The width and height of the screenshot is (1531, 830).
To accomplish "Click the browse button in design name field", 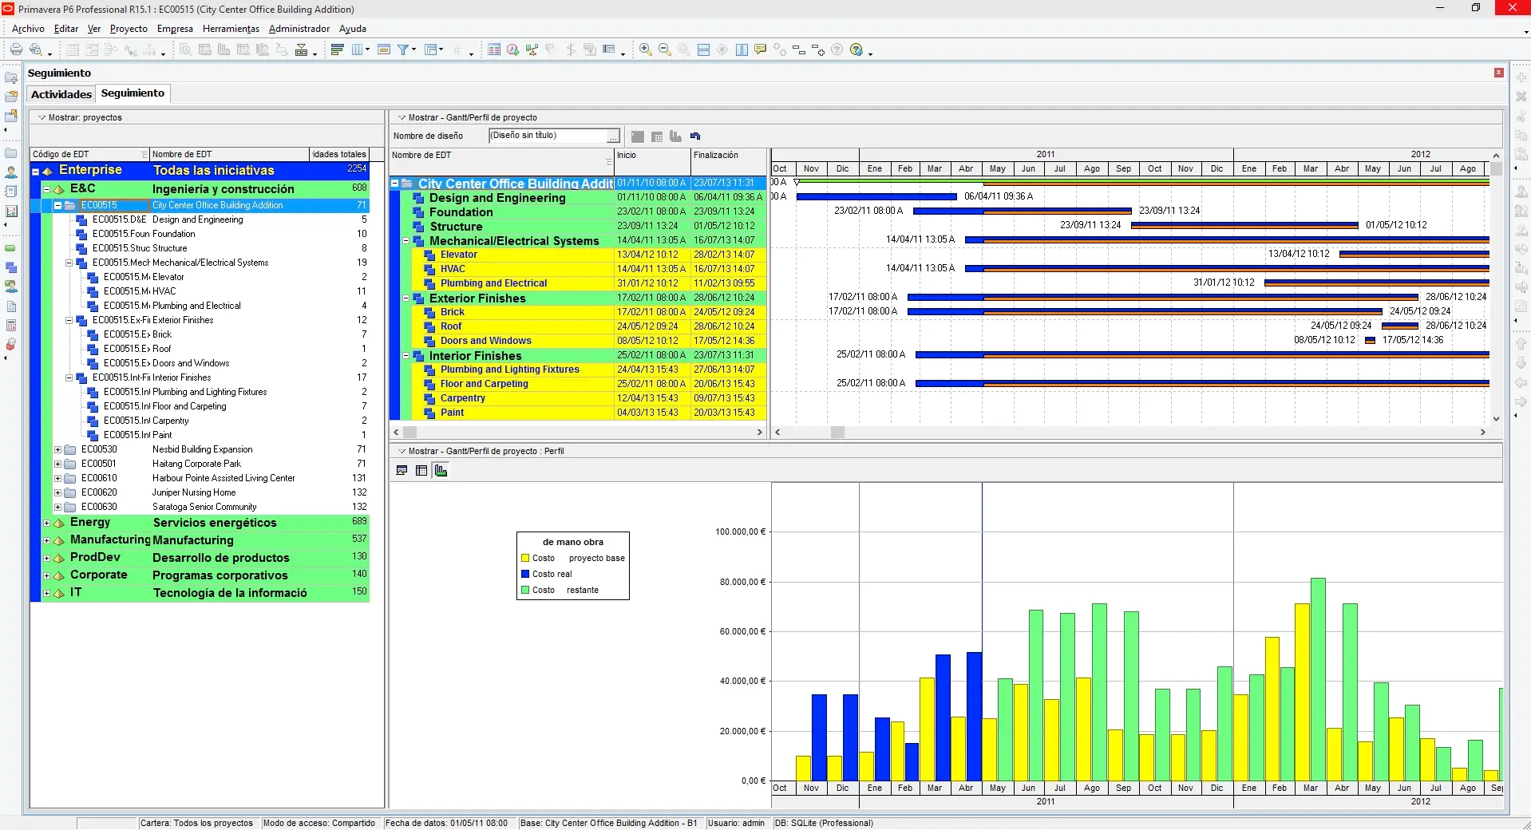I will point(613,136).
